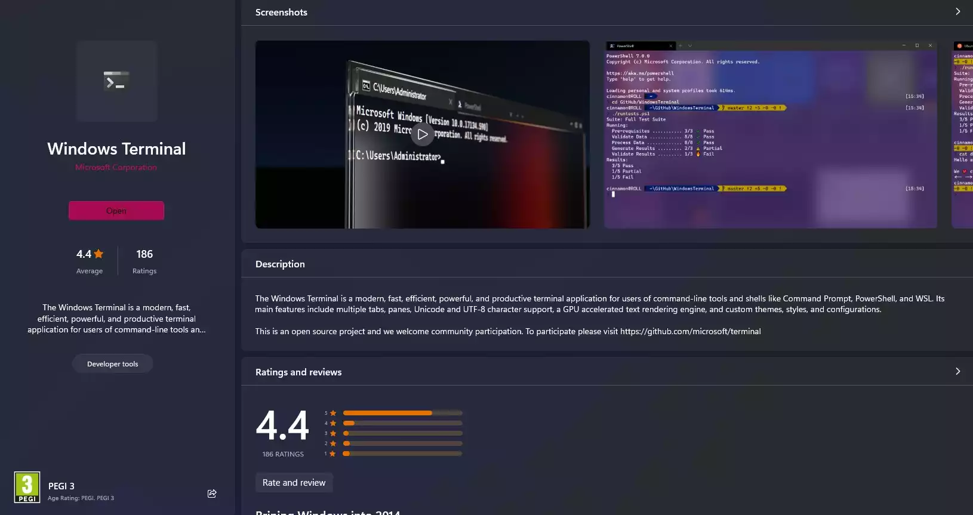Screen dimensions: 973x515
Task: Click the truncated app summary in sidebar
Action: [116, 319]
